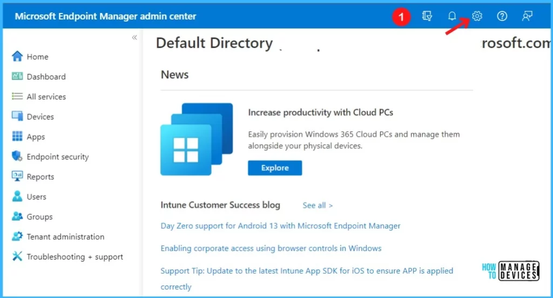This screenshot has width=553, height=298.
Task: Click the Increase productivity with Cloud PCs heading
Action: pyautogui.click(x=320, y=112)
